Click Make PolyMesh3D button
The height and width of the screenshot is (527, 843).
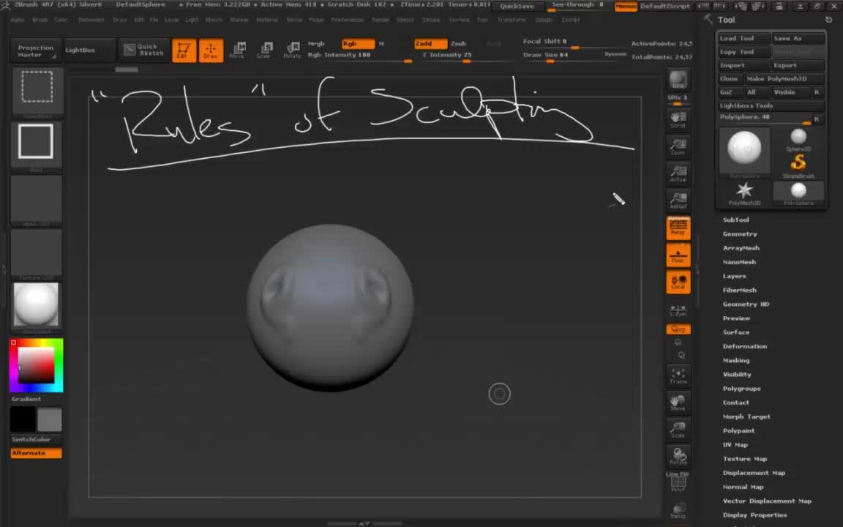(784, 78)
